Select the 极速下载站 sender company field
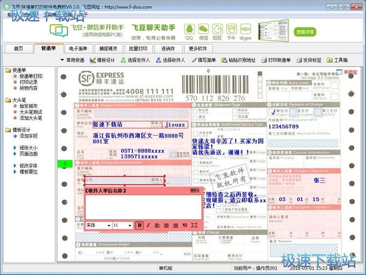The width and height of the screenshot is (366, 275). 127,124
